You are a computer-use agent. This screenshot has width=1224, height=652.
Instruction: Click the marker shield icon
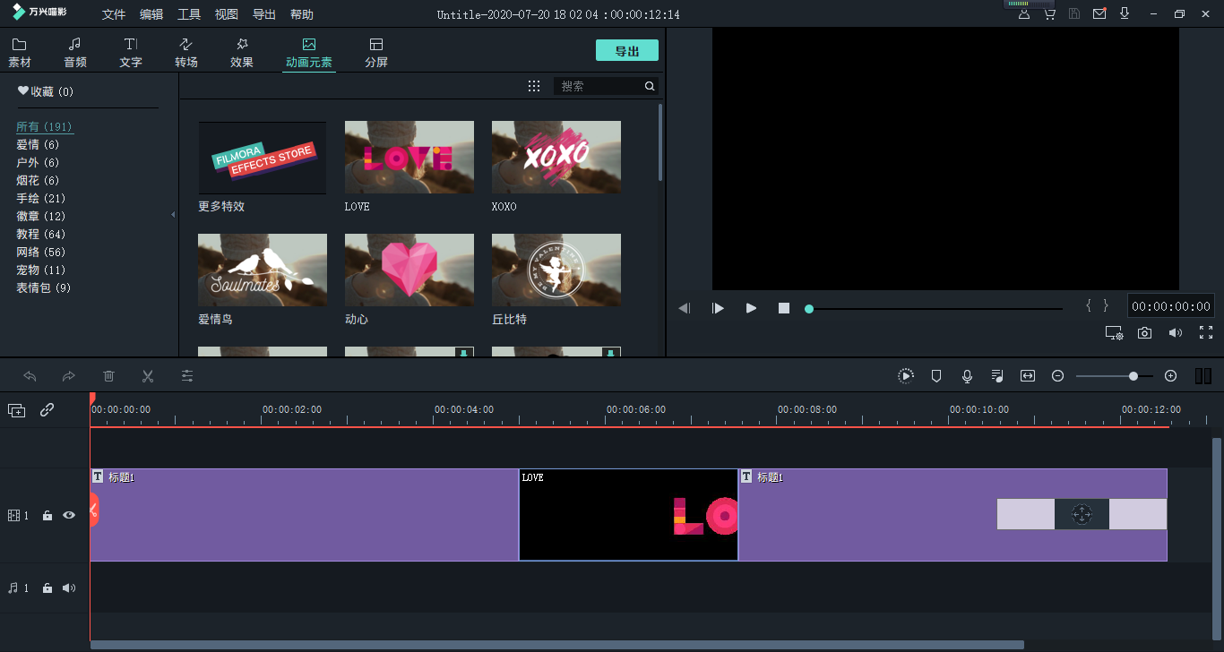pos(936,376)
